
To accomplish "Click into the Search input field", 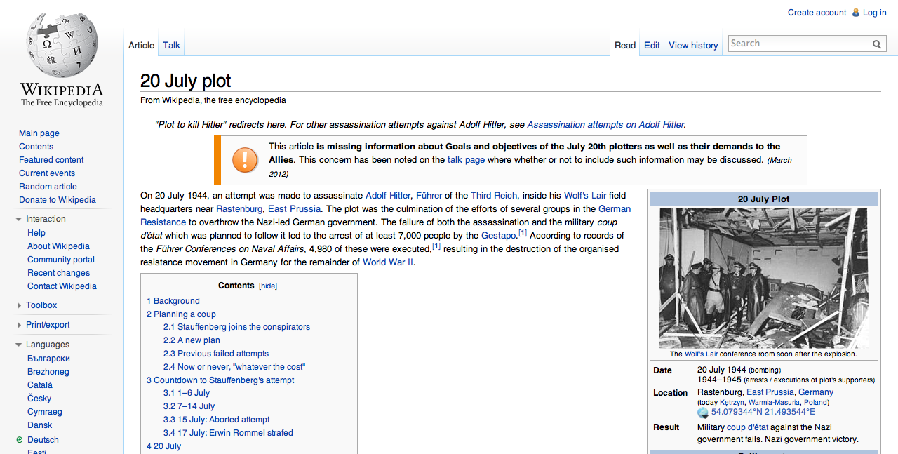I will point(800,44).
